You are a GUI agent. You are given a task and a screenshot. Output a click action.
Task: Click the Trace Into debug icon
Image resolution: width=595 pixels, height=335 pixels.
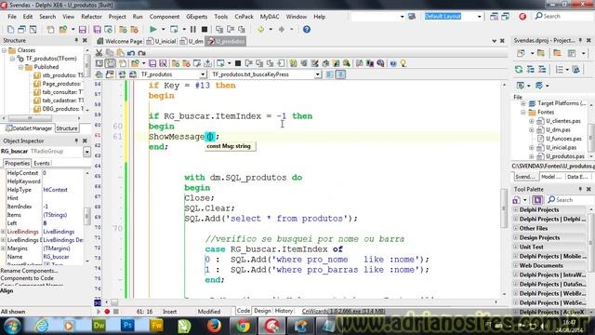[219, 29]
